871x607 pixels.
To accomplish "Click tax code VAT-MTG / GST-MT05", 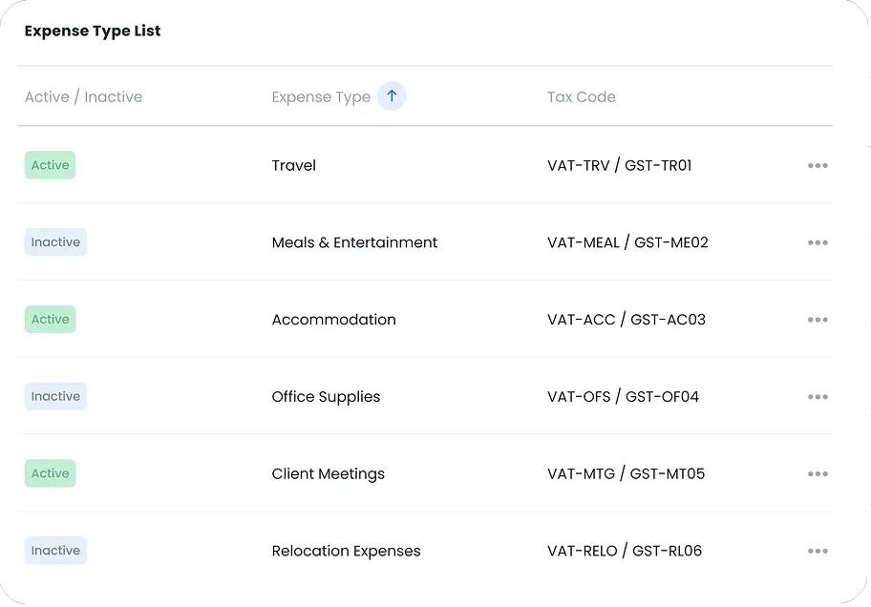I will pos(627,473).
